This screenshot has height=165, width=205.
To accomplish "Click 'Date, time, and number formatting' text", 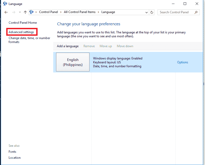I will (117, 66).
